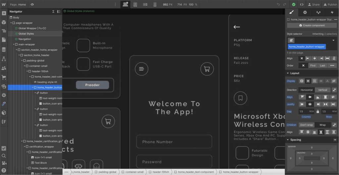Toggle the page preview eye icon
The image size is (339, 175).
click(32, 4)
